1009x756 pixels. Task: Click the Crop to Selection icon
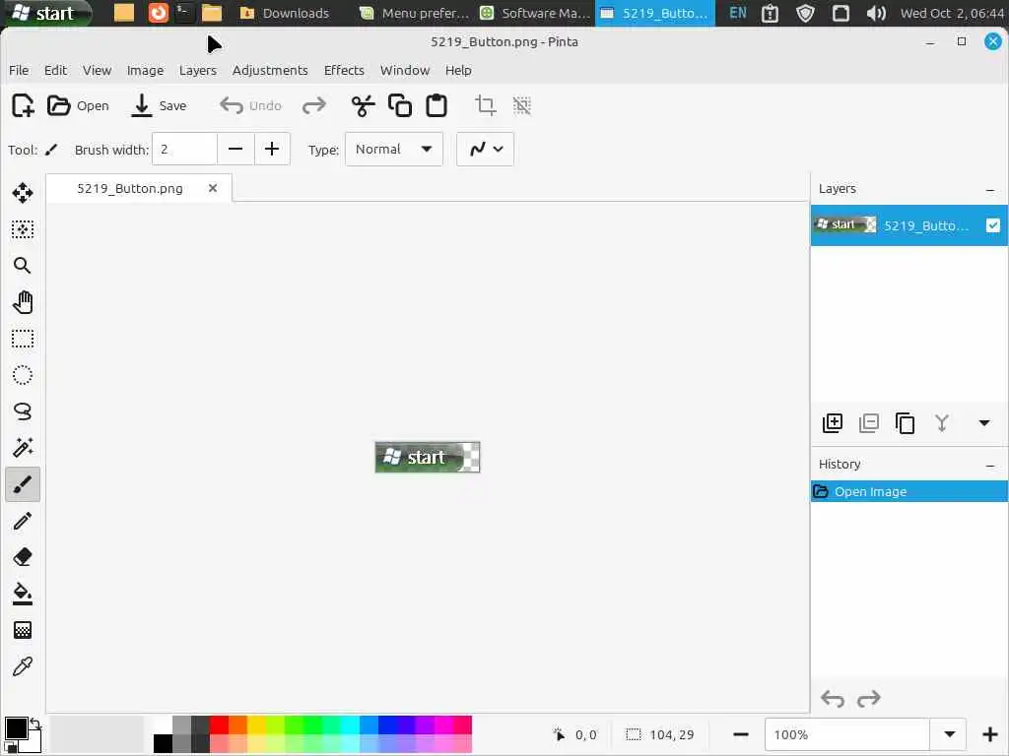pos(485,105)
